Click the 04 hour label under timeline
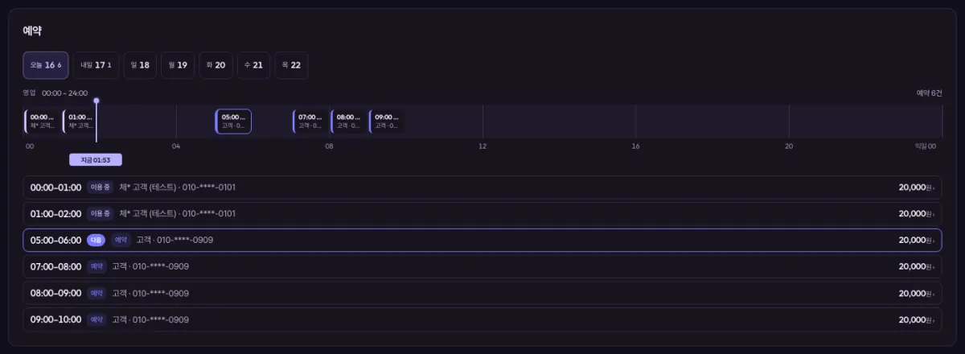The image size is (965, 354). [x=176, y=146]
